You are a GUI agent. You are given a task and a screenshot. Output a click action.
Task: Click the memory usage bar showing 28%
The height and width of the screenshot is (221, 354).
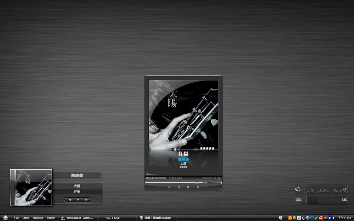pyautogui.click(x=327, y=200)
